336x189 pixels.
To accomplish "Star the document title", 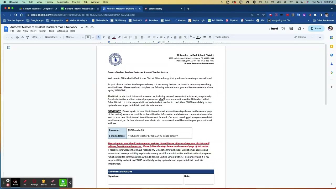I will tap(82, 27).
